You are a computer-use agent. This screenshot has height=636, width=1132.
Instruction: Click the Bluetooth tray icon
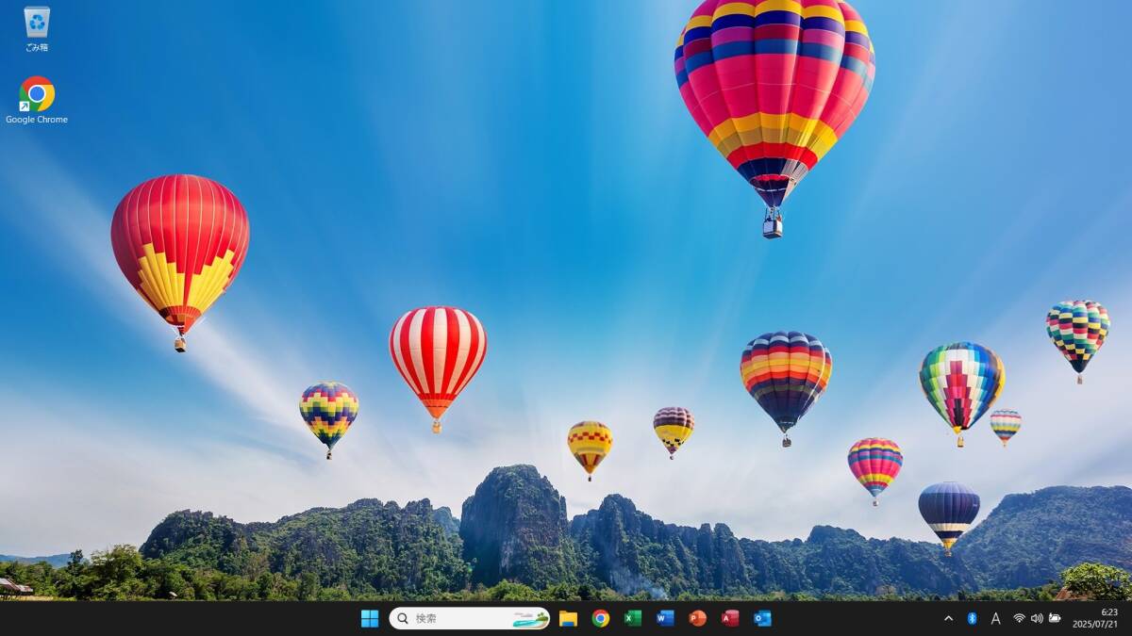[972, 618]
